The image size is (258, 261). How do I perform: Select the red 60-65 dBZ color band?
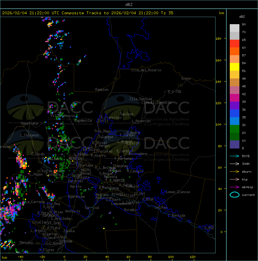click(x=234, y=44)
